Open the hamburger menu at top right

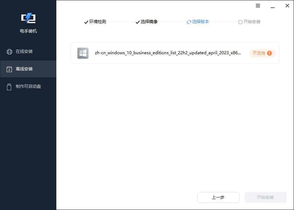[x=258, y=6]
